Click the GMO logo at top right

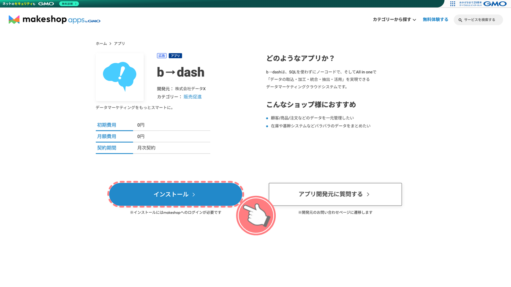(x=495, y=4)
